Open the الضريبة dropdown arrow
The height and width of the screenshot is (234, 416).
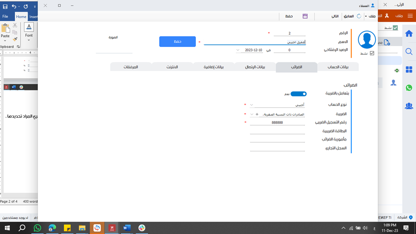click(x=251, y=114)
